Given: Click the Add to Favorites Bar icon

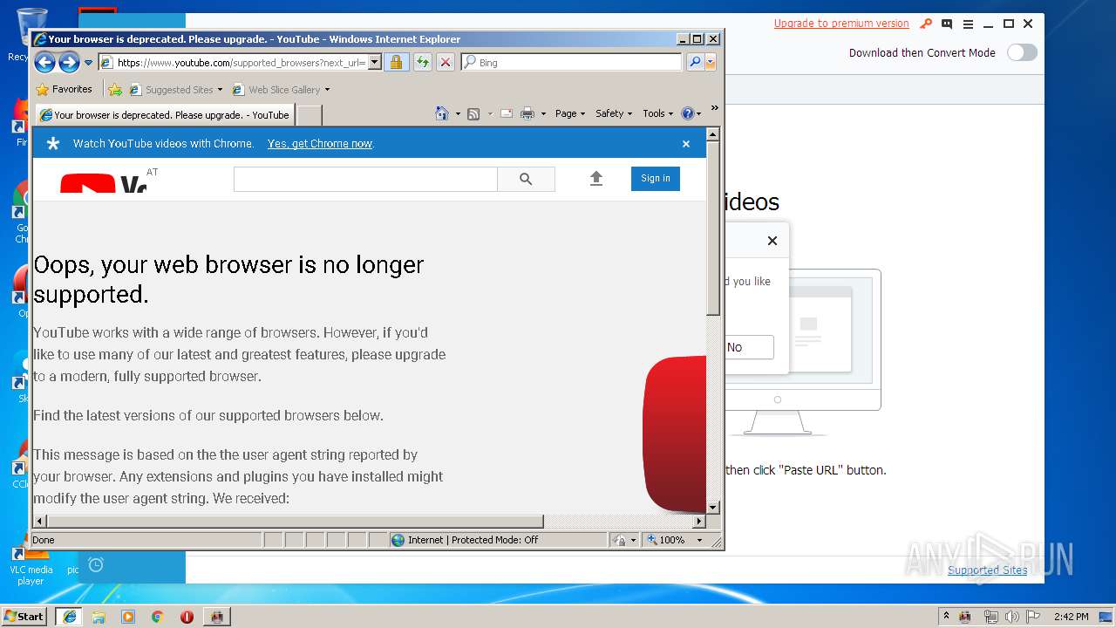Looking at the screenshot, I should click(115, 89).
